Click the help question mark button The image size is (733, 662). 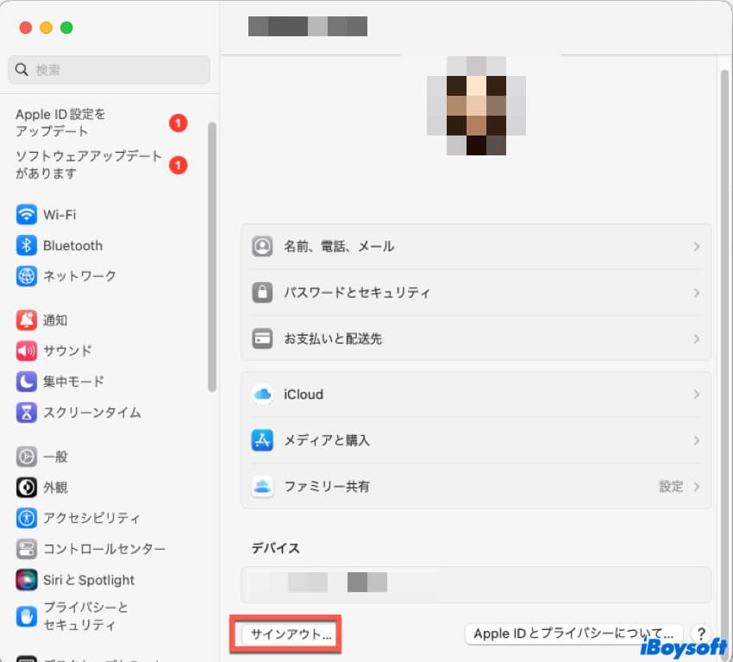pos(701,634)
